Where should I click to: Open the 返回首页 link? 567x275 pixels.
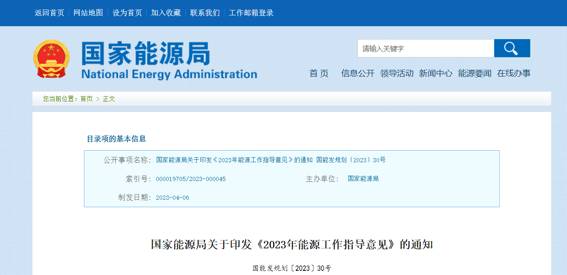(49, 13)
